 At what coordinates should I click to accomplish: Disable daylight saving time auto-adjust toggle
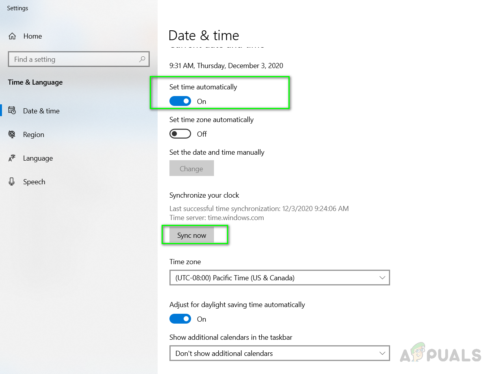[x=180, y=319]
